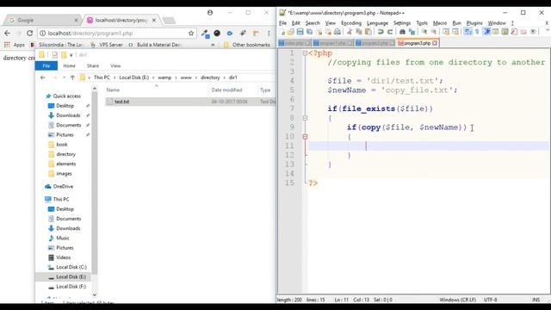Open the Other bookmarks folder

pyautogui.click(x=247, y=45)
